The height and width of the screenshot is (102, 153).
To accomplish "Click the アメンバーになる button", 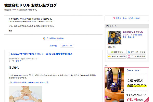I will pos(136,52).
